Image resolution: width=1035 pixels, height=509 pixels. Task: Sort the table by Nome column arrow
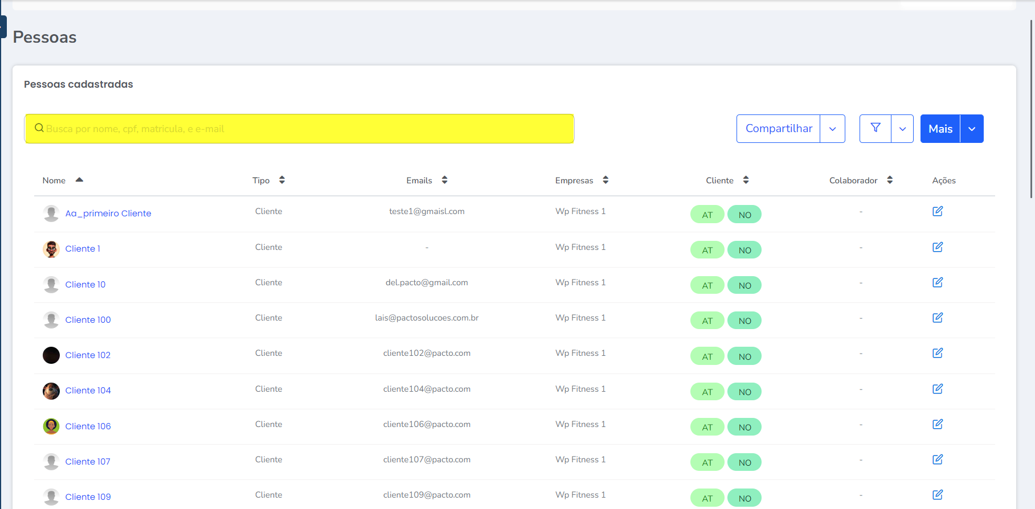[79, 180]
